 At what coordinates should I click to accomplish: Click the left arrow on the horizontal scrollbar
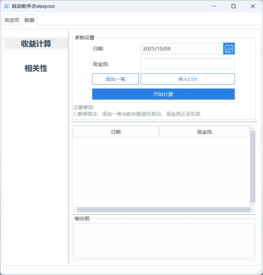click(x=75, y=210)
